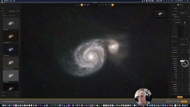Viewport: 190px width, 107px height.
Task: Switch to side-by-side compare icon
Action: click(x=88, y=5)
